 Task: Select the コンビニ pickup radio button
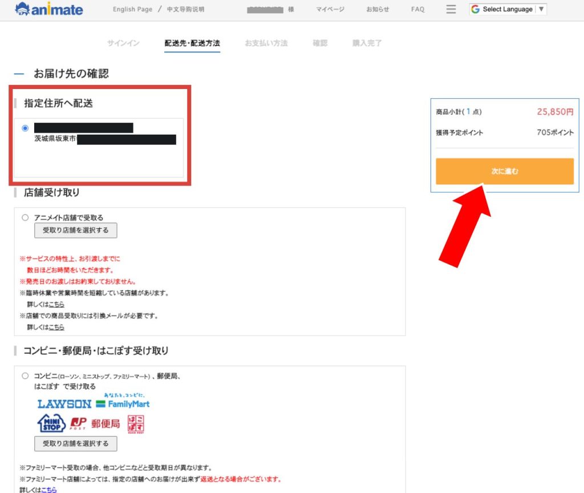25,376
